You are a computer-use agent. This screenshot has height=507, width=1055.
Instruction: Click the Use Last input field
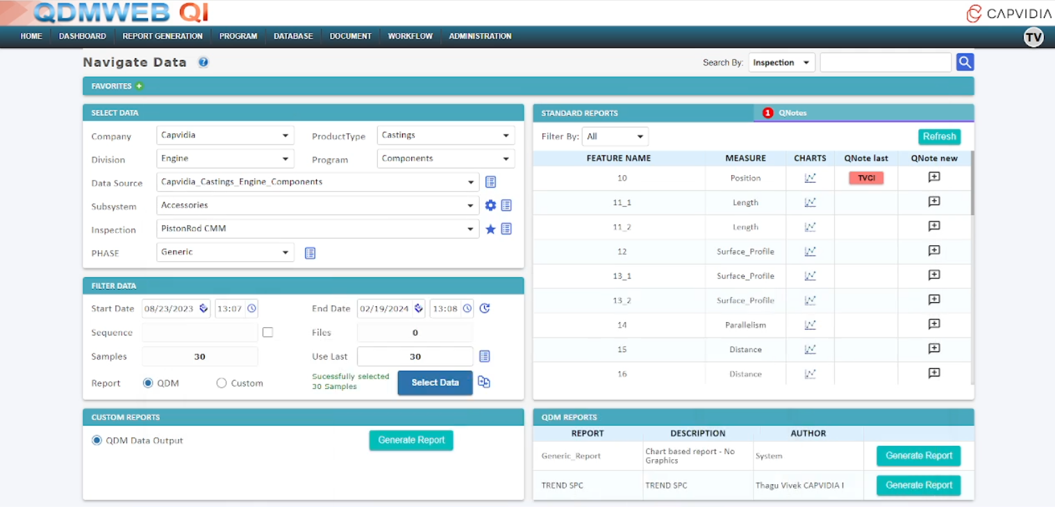415,356
